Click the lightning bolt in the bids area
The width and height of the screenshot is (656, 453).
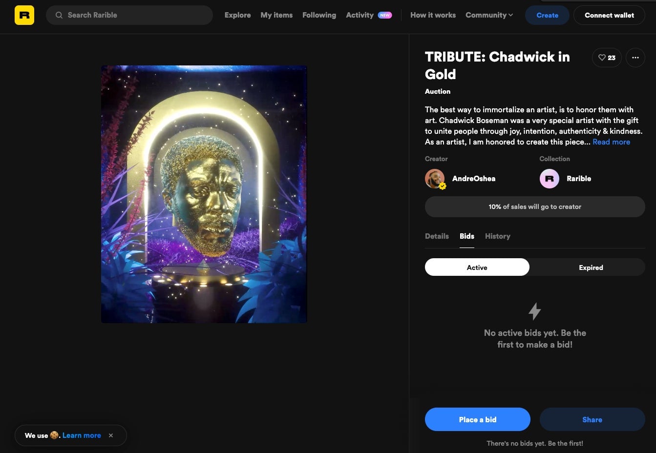tap(535, 311)
